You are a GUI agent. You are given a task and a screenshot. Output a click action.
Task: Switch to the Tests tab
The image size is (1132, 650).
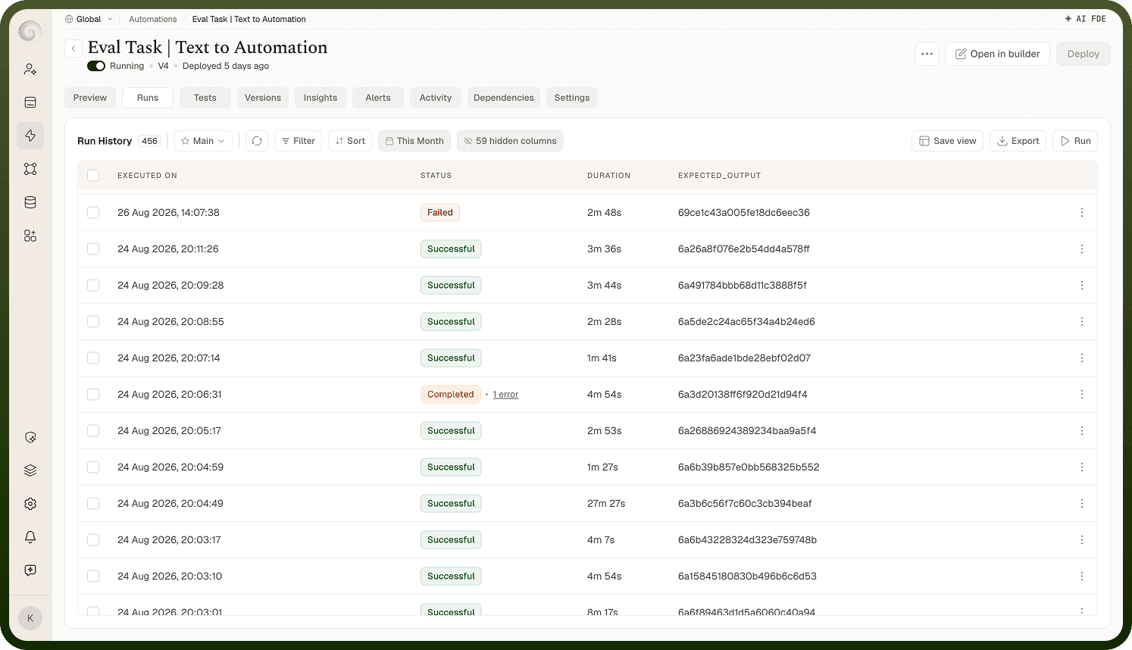[205, 98]
